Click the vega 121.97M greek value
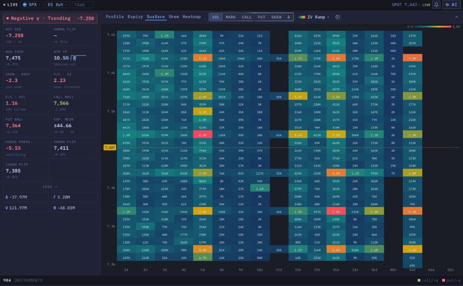Image resolution: width=463 pixels, height=286 pixels. [26, 208]
